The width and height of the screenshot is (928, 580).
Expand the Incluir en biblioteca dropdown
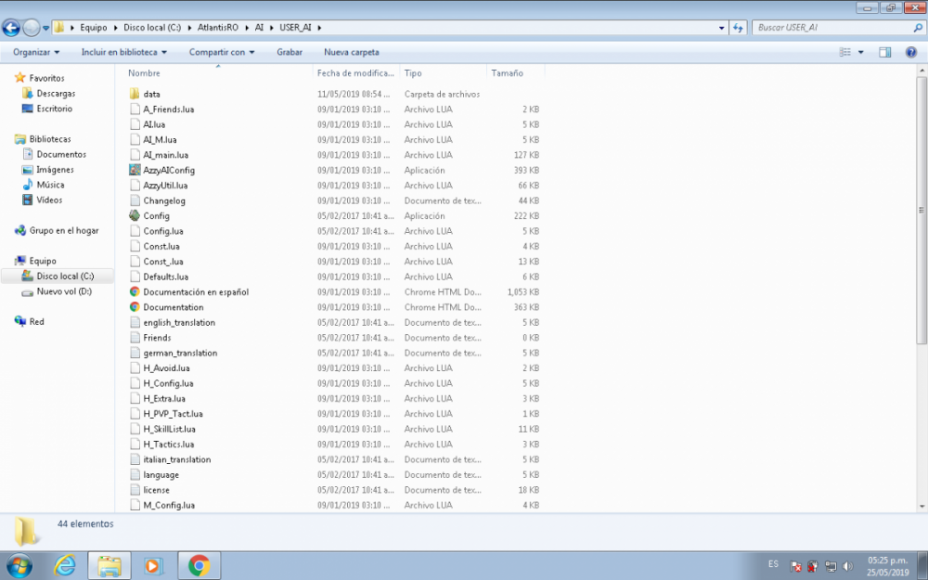click(x=124, y=52)
